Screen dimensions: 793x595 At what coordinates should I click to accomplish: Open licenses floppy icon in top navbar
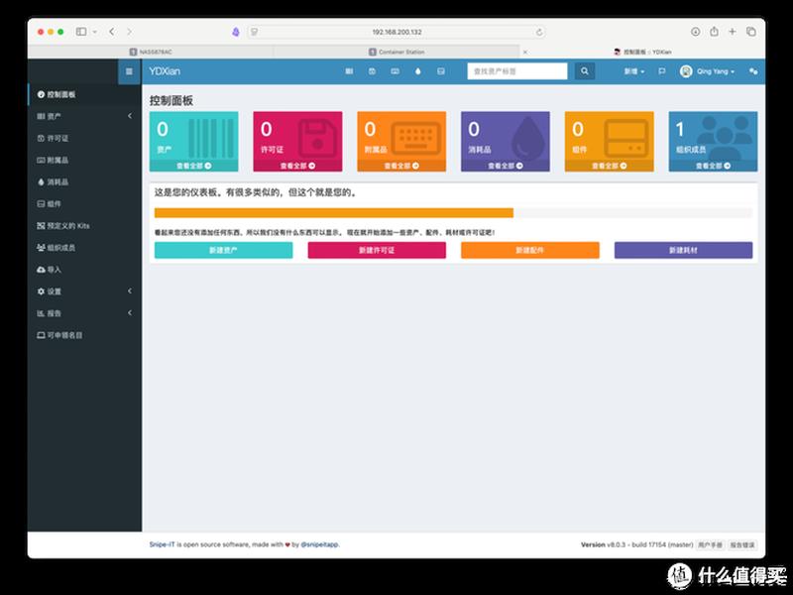tap(373, 71)
